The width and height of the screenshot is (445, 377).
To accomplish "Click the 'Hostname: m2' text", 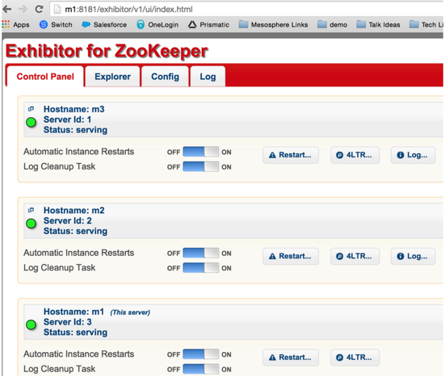I will pos(73,211).
